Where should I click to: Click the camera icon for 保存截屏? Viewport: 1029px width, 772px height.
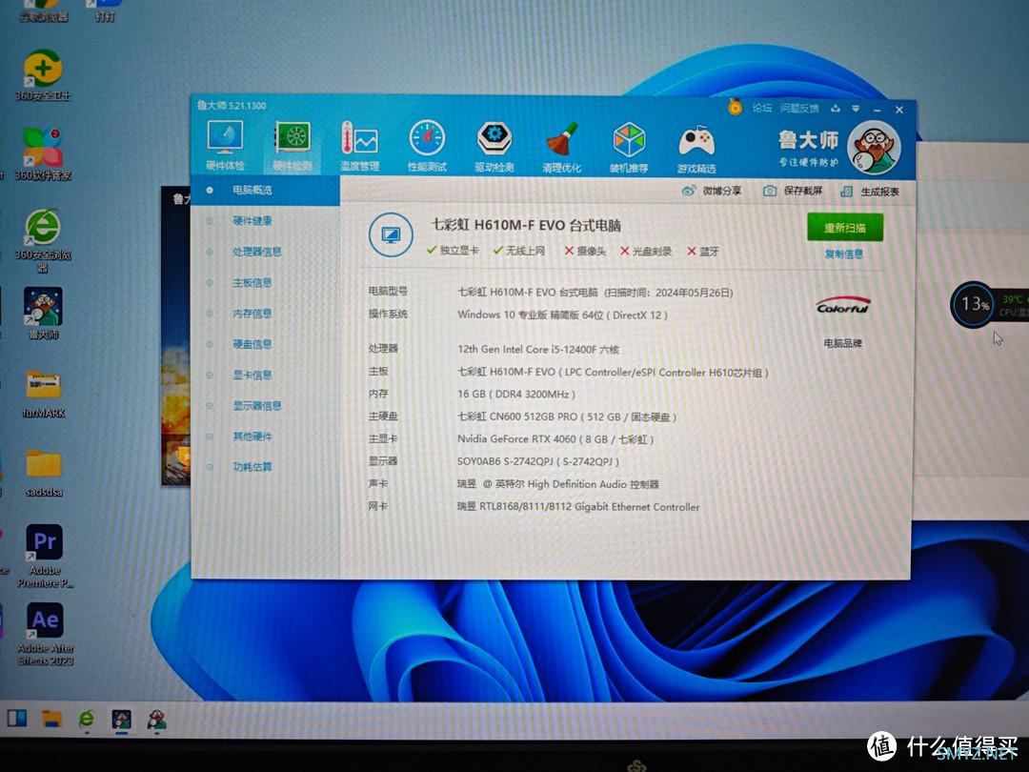(x=770, y=191)
